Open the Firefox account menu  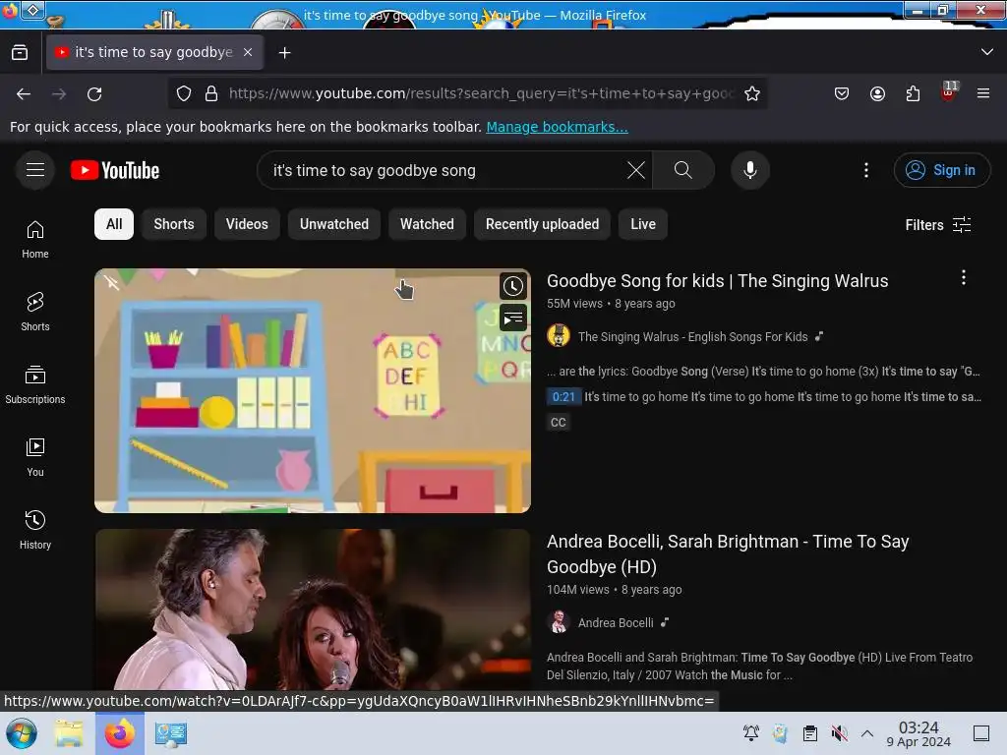click(877, 93)
